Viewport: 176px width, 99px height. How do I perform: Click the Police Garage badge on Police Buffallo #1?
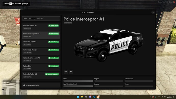[x=54, y=26]
